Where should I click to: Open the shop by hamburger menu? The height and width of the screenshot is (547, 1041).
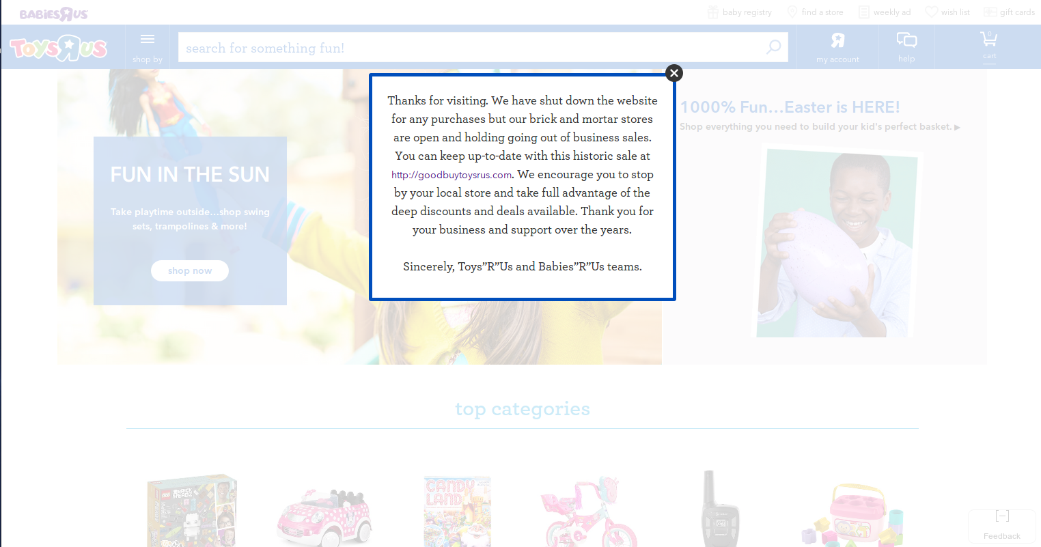tap(148, 48)
